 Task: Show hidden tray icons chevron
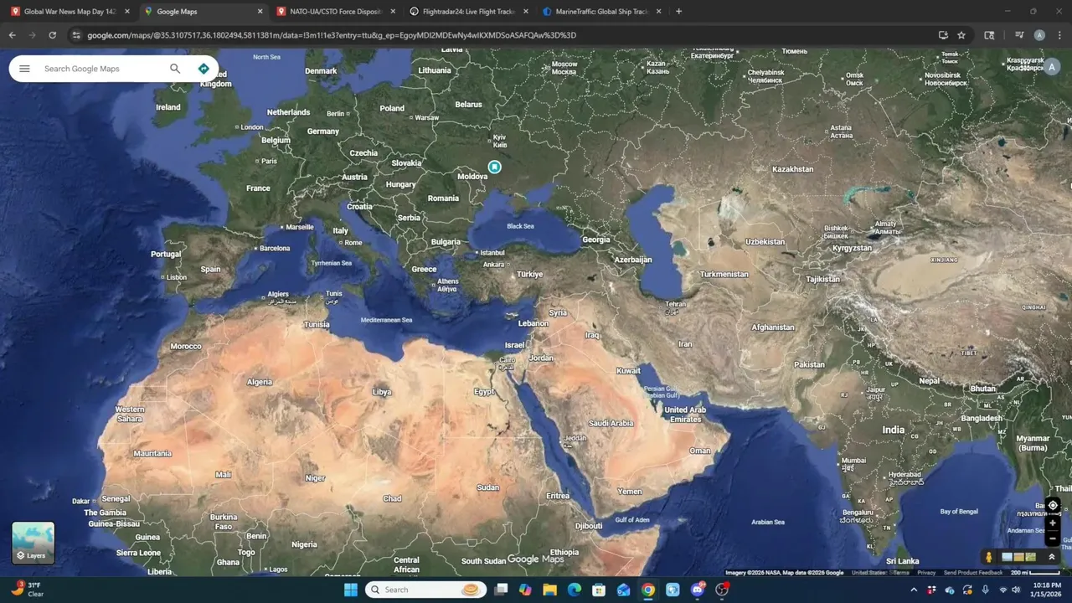(913, 590)
